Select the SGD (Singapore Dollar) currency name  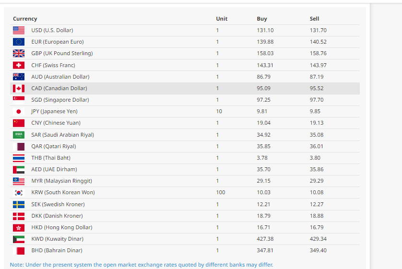[x=60, y=100]
